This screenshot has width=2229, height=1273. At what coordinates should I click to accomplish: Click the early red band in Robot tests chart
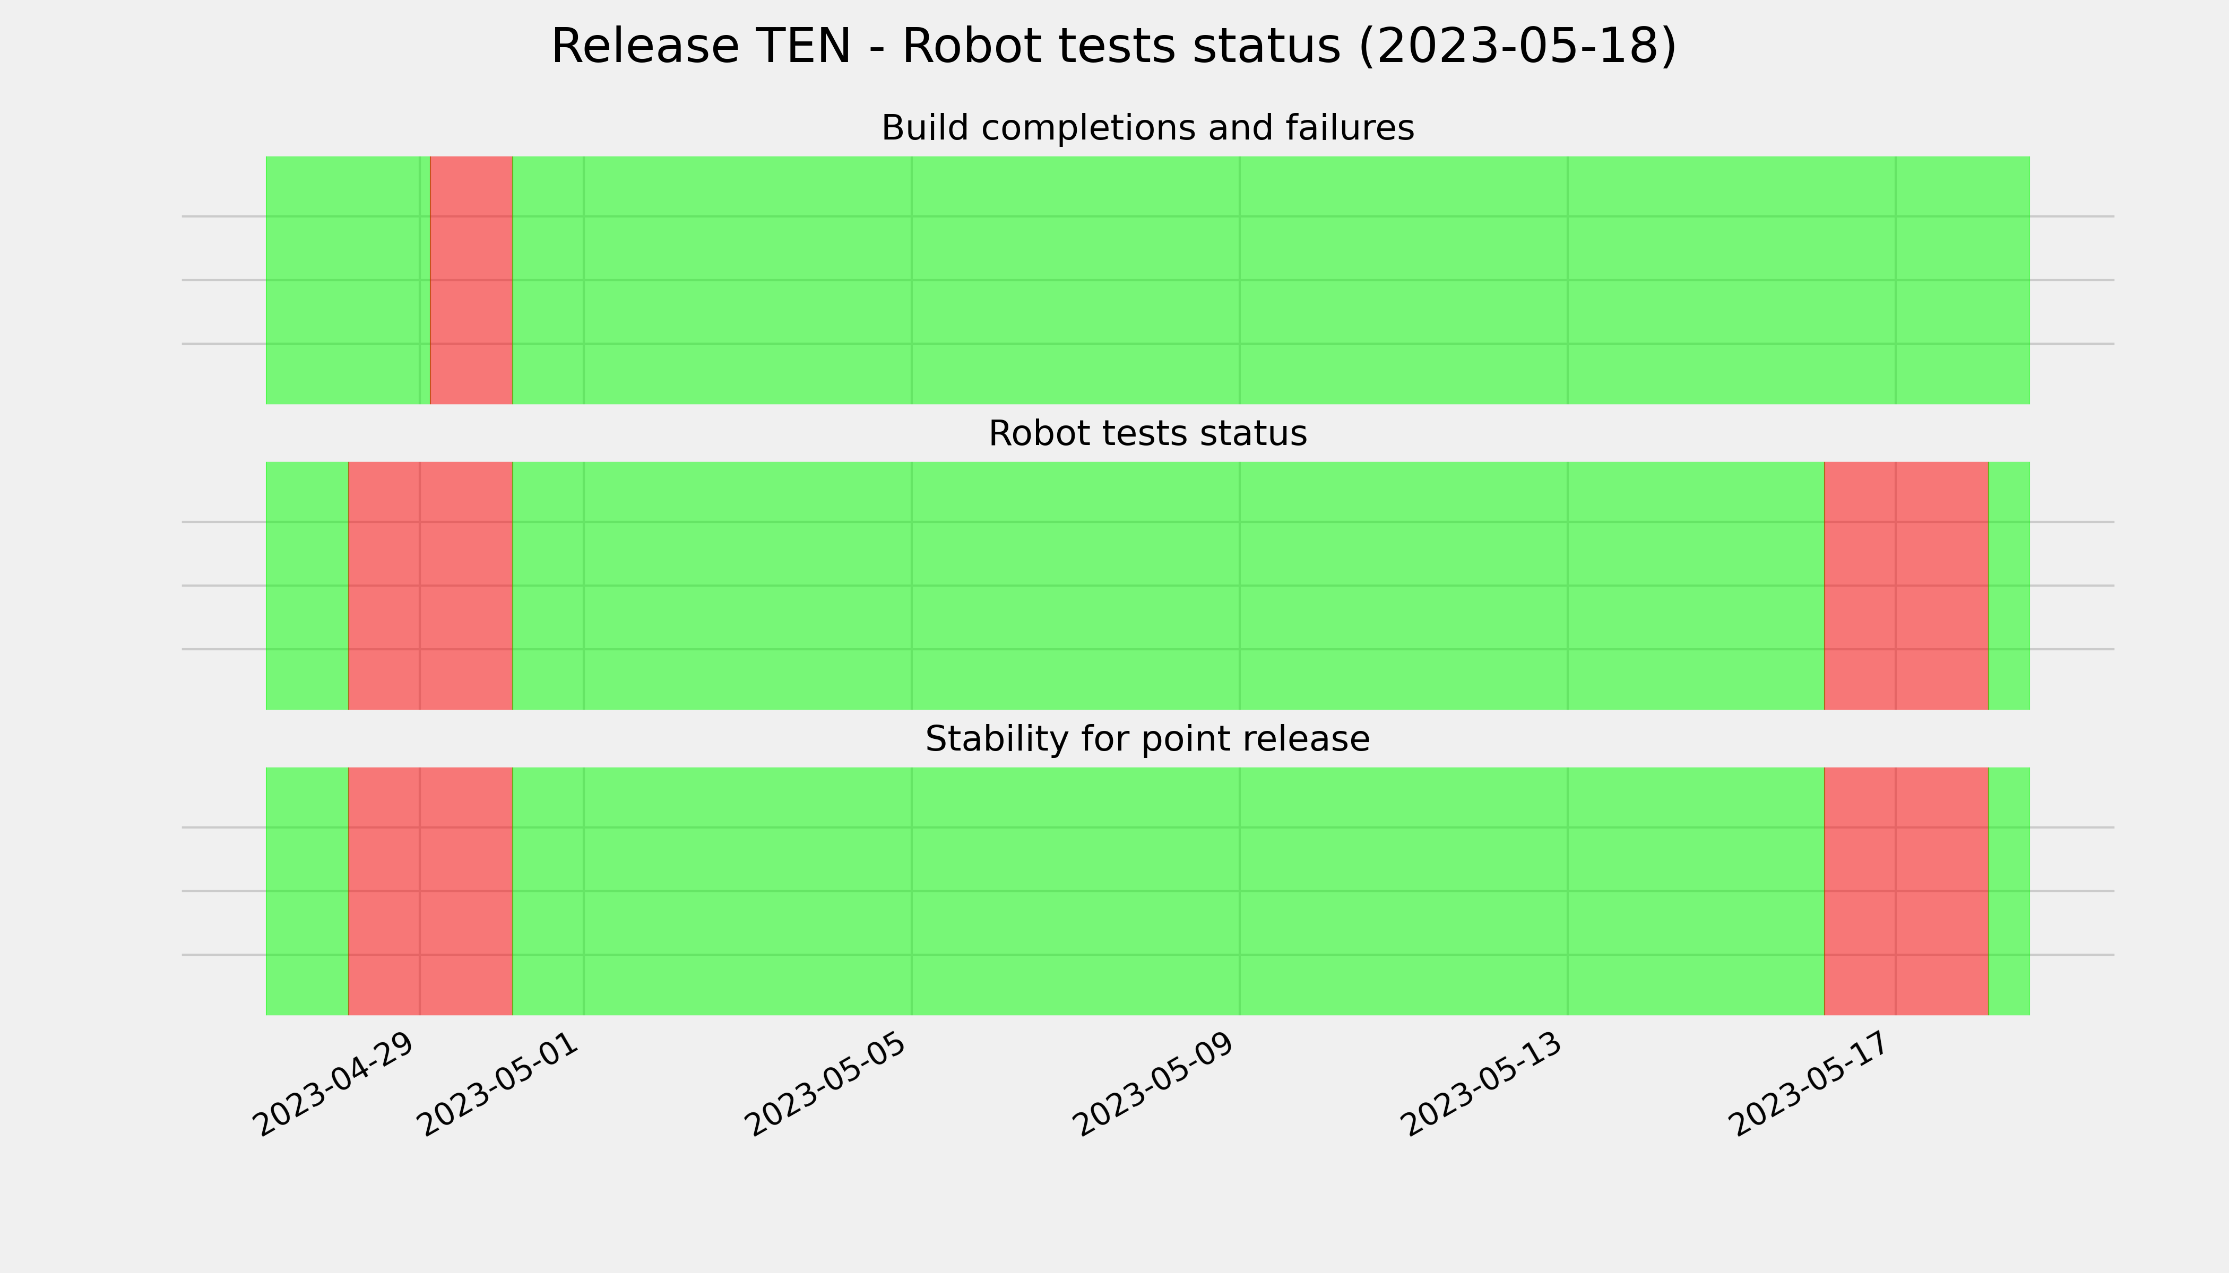pos(430,586)
